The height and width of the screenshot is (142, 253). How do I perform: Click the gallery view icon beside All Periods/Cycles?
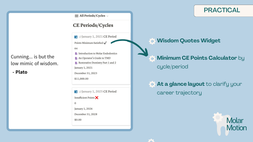click(77, 16)
